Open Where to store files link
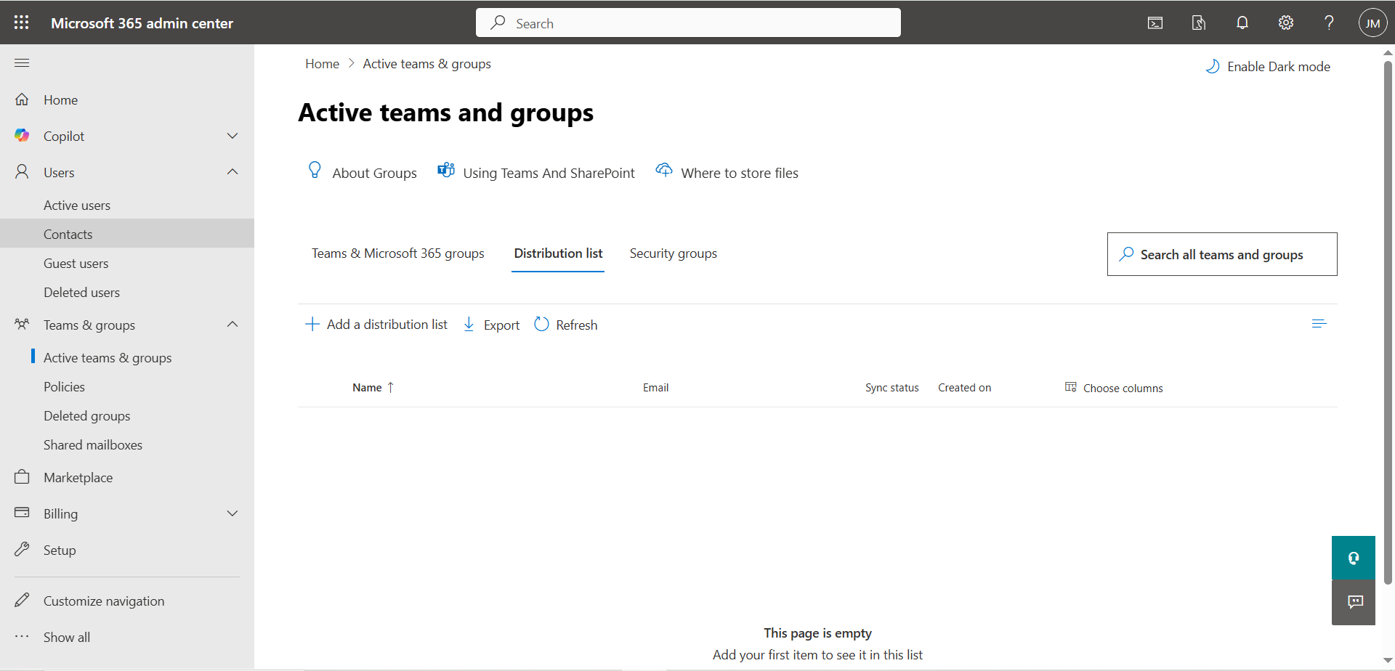This screenshot has width=1395, height=671. pos(740,173)
